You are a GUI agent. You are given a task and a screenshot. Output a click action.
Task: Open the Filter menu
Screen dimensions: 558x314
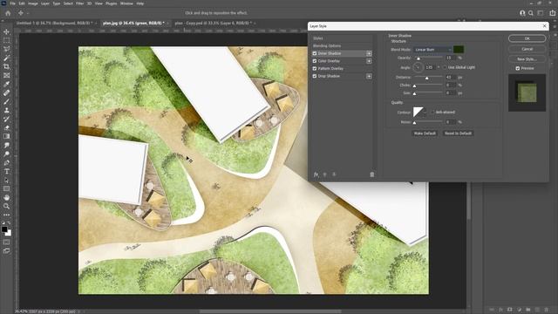click(x=79, y=3)
